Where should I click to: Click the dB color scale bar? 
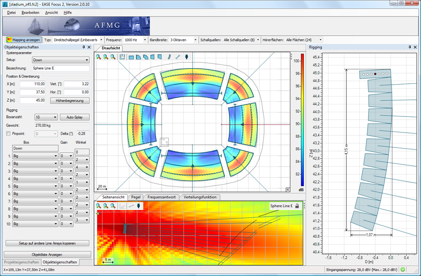pos(297,120)
